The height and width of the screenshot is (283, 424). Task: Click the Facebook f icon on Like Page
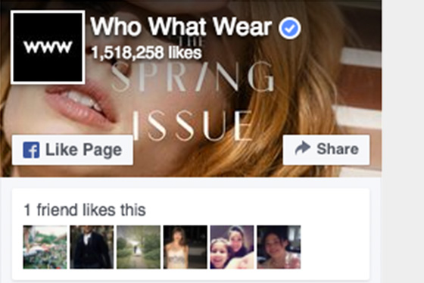pos(31,150)
